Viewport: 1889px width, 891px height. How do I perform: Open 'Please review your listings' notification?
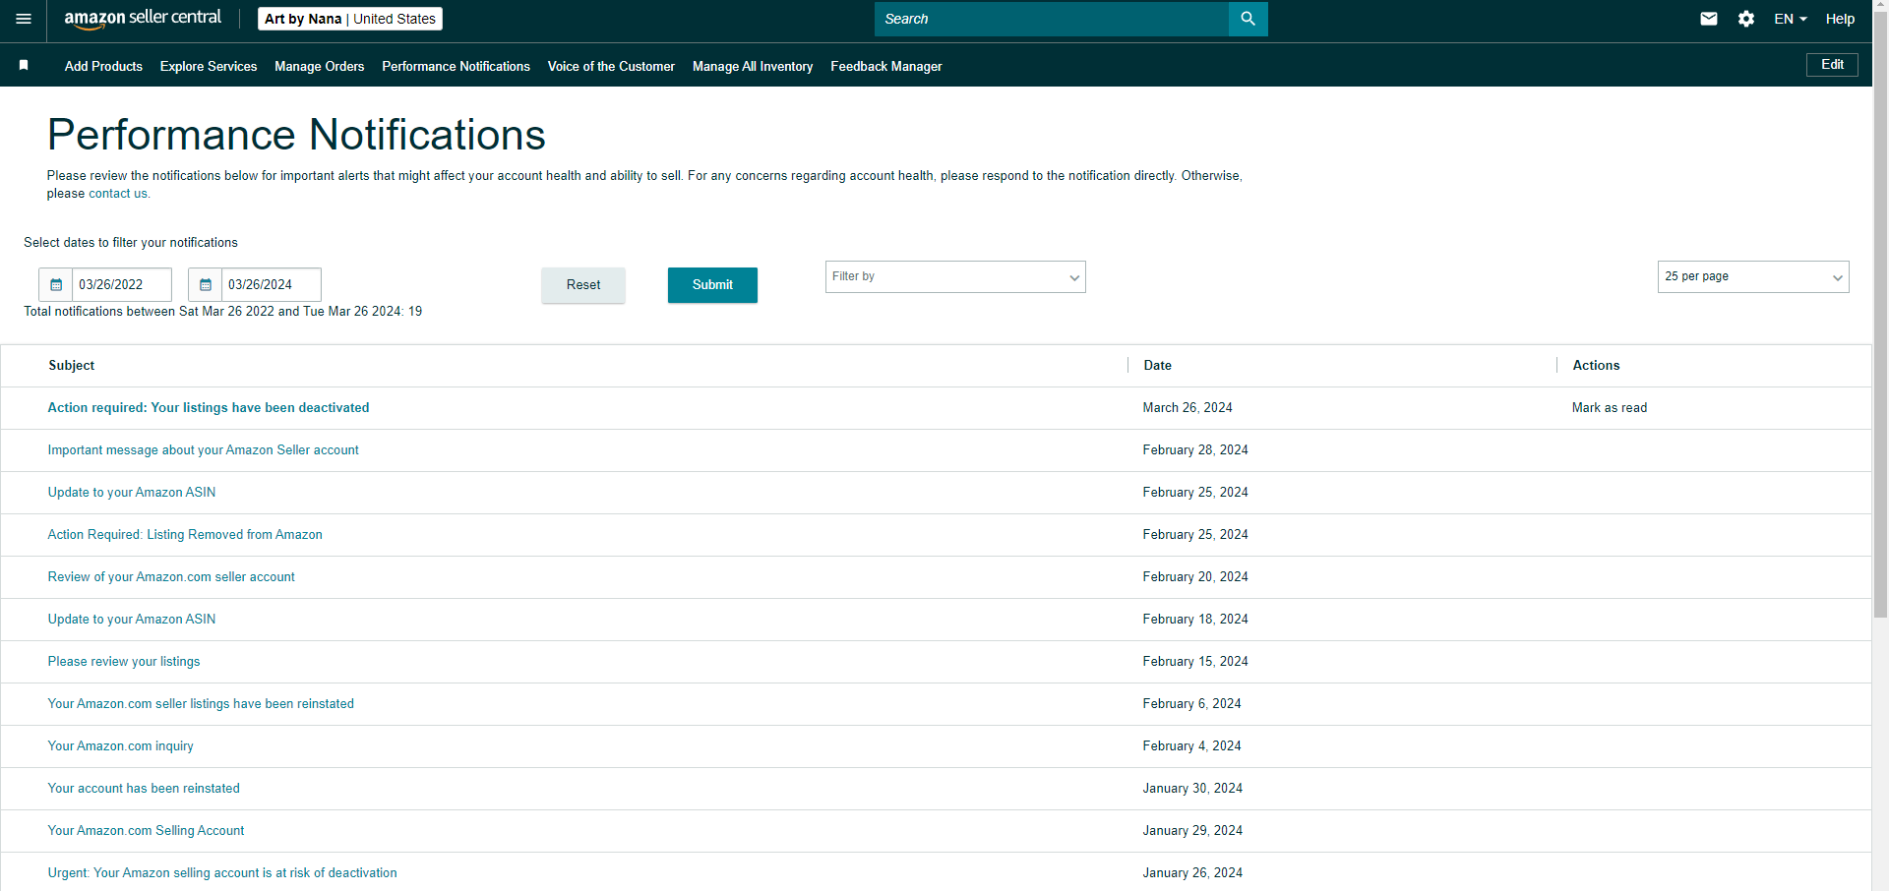pos(124,662)
